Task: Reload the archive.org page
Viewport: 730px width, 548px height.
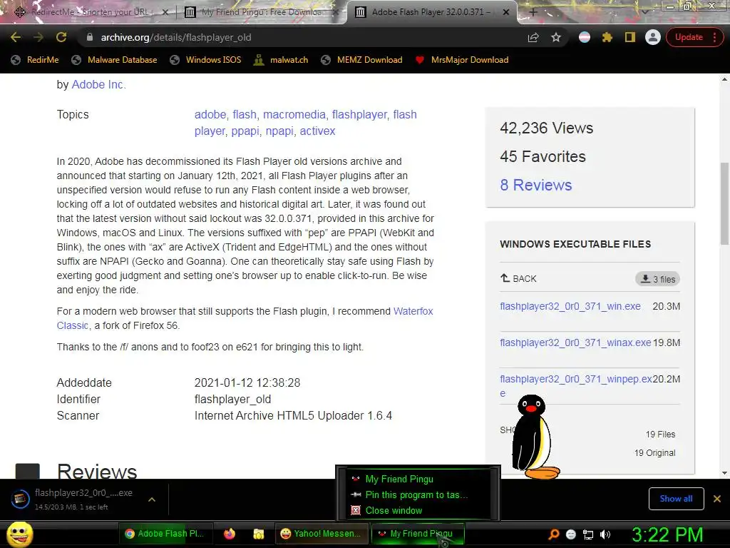Action: click(61, 37)
